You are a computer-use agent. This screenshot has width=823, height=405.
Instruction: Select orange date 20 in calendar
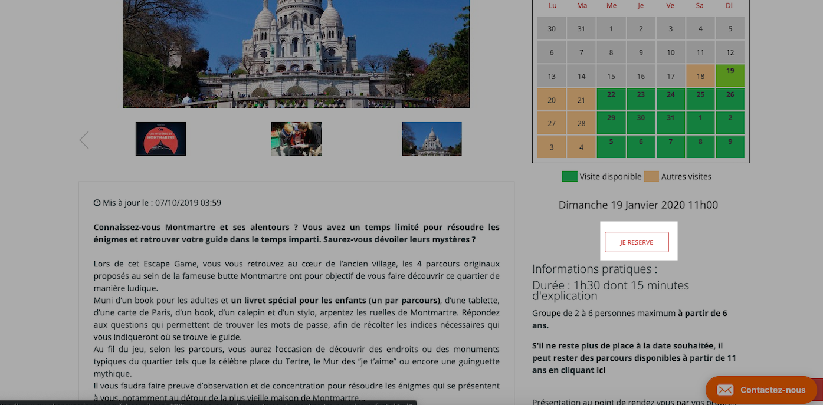(552, 99)
